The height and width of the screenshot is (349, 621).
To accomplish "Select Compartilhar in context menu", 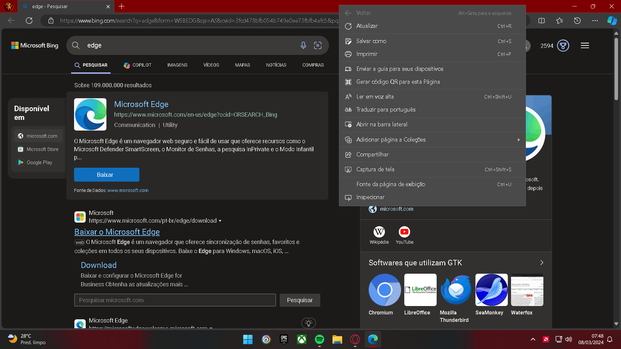I will pos(432,154).
